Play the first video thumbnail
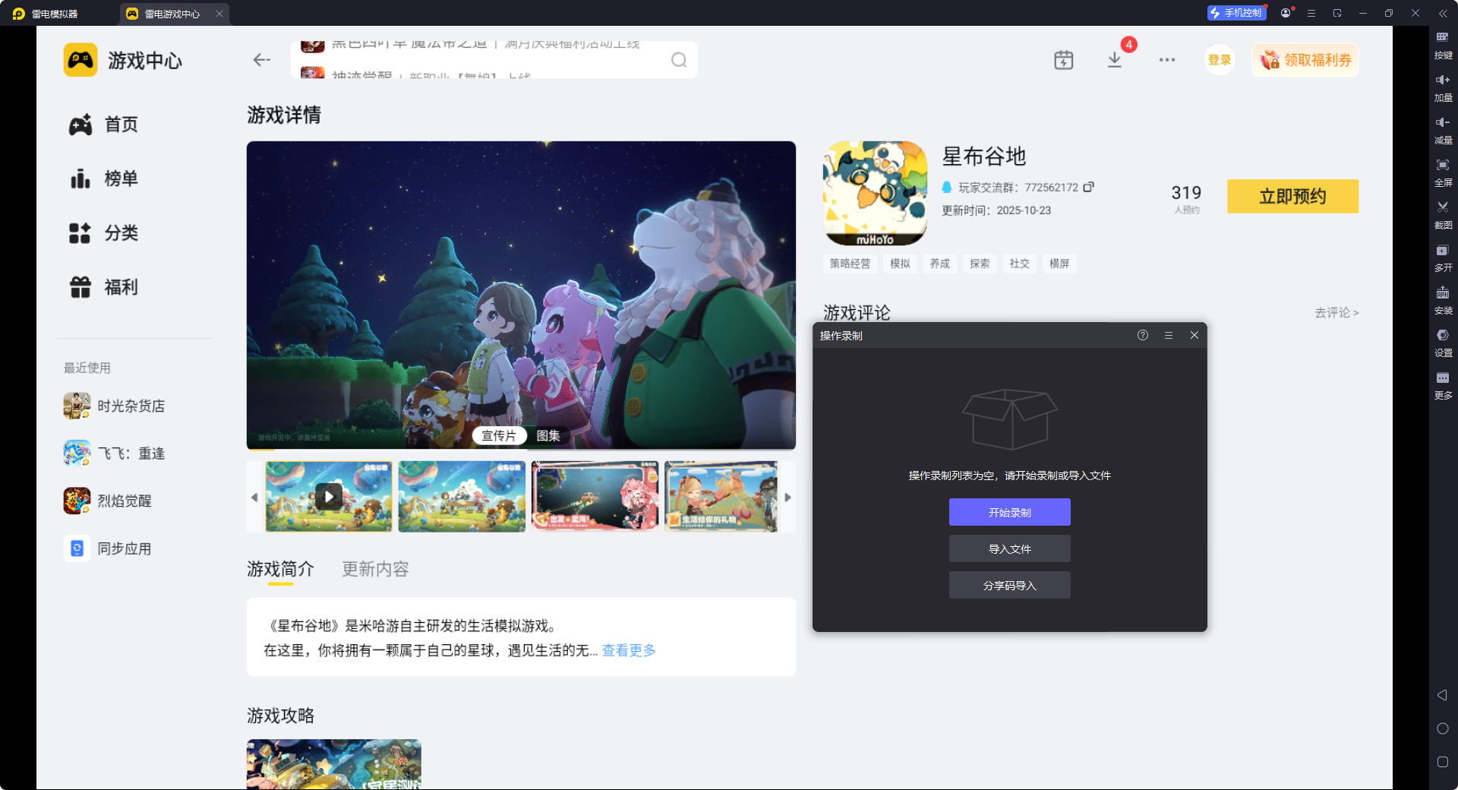Viewport: 1458px width, 790px height. click(x=329, y=497)
